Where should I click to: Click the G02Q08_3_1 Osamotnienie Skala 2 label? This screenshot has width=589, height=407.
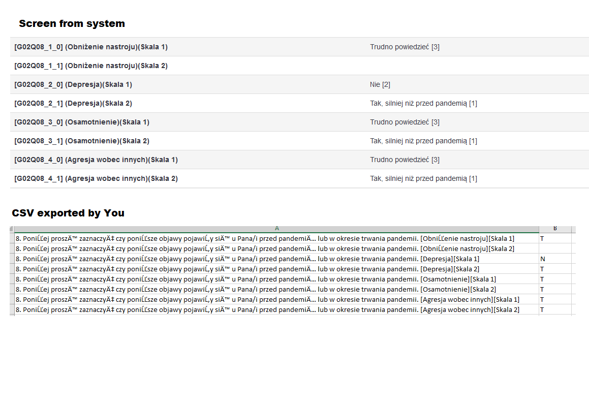tap(82, 141)
